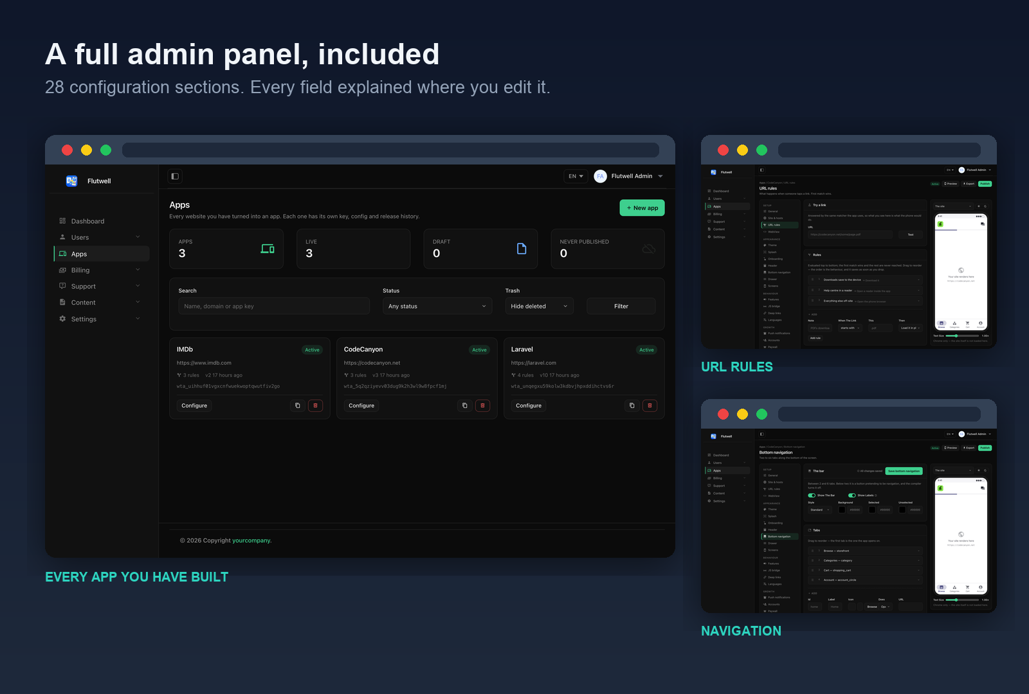Image resolution: width=1029 pixels, height=694 pixels.
Task: Tap Account icon in Bottom navigation phone preview
Action: (980, 587)
